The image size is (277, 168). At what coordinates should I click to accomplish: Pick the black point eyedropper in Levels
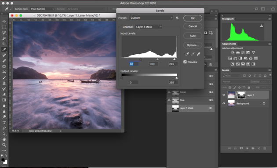click(187, 54)
